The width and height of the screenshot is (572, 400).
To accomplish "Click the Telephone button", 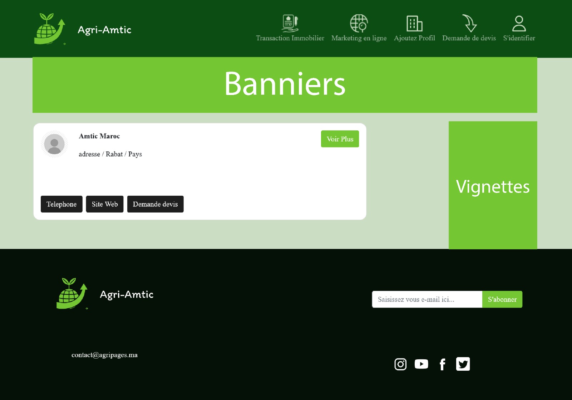I will click(61, 204).
